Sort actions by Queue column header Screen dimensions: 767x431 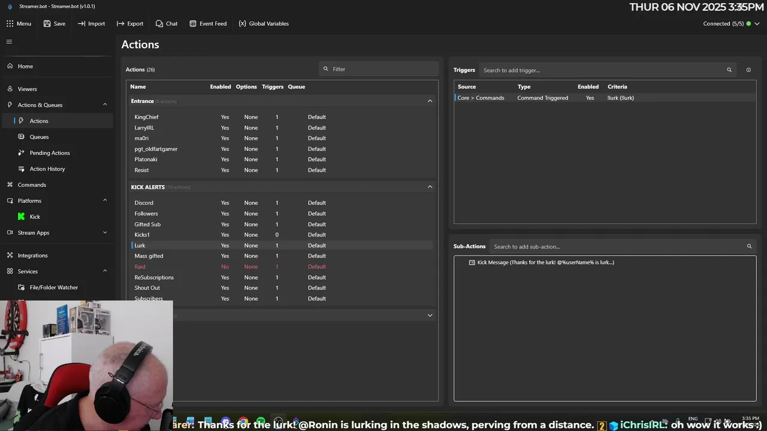click(x=297, y=87)
